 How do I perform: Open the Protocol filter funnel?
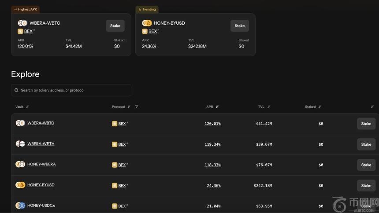click(137, 106)
